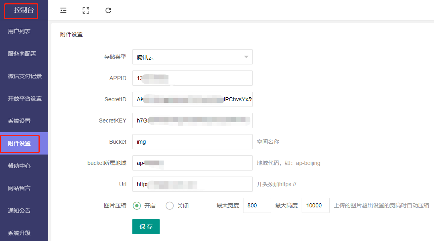
Task: Toggle fullscreen mode icon
Action: [x=86, y=10]
